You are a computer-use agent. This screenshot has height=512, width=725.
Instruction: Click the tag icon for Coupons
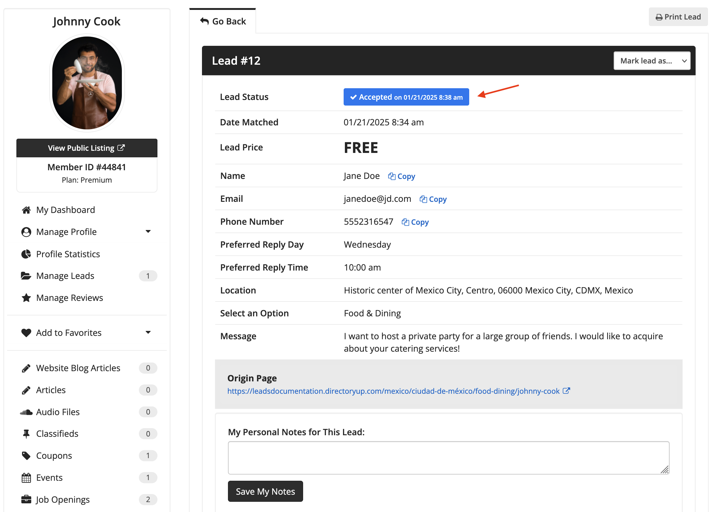[x=26, y=456]
